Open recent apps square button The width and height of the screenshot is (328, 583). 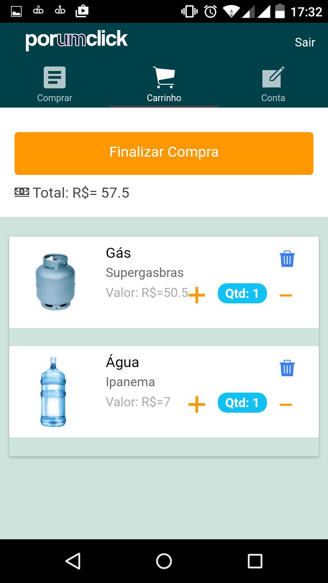click(x=255, y=561)
